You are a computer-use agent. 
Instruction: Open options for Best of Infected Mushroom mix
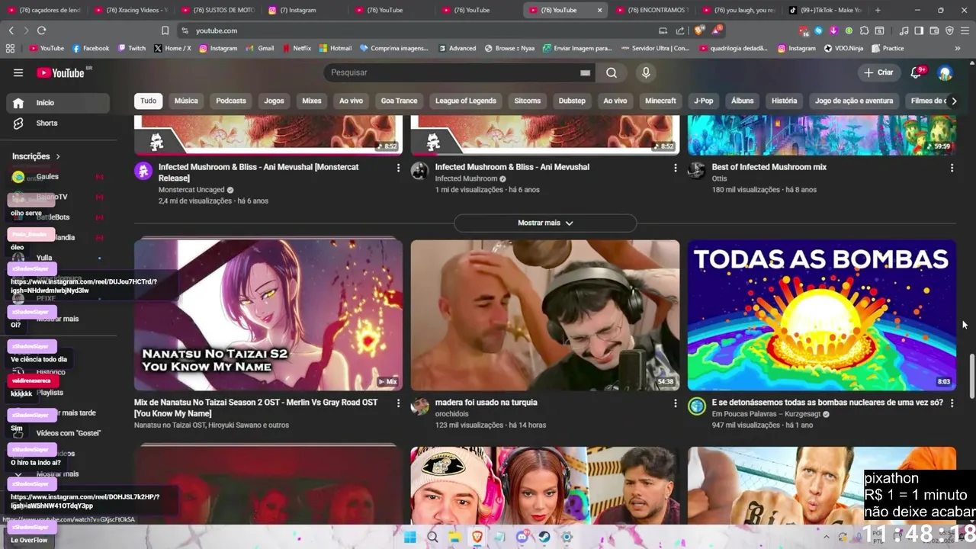tap(952, 167)
